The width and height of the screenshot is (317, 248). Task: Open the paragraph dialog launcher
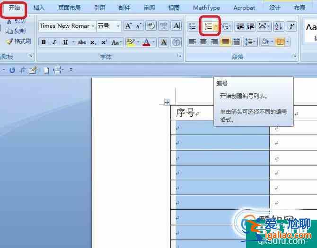pos(294,56)
